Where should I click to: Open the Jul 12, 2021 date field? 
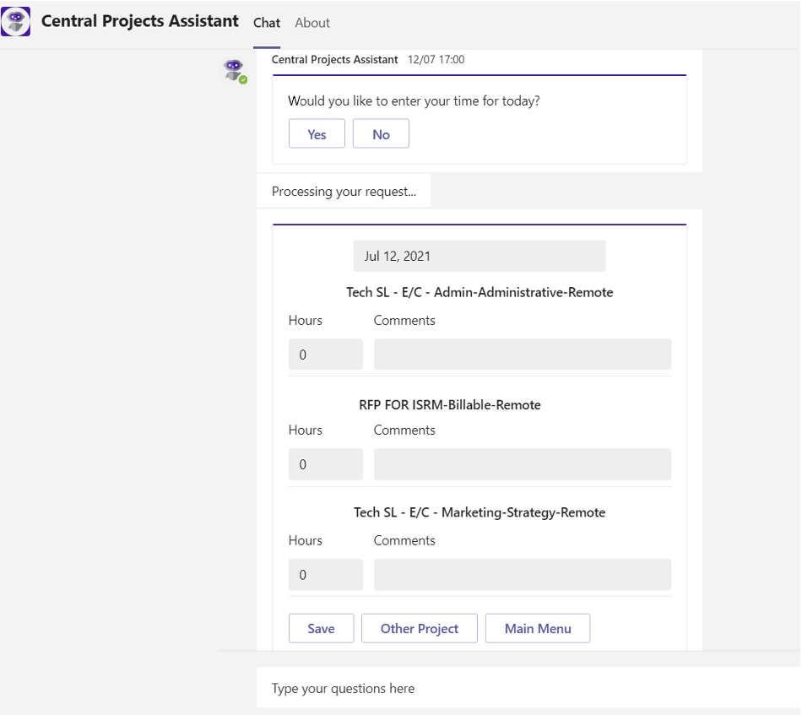click(x=479, y=256)
